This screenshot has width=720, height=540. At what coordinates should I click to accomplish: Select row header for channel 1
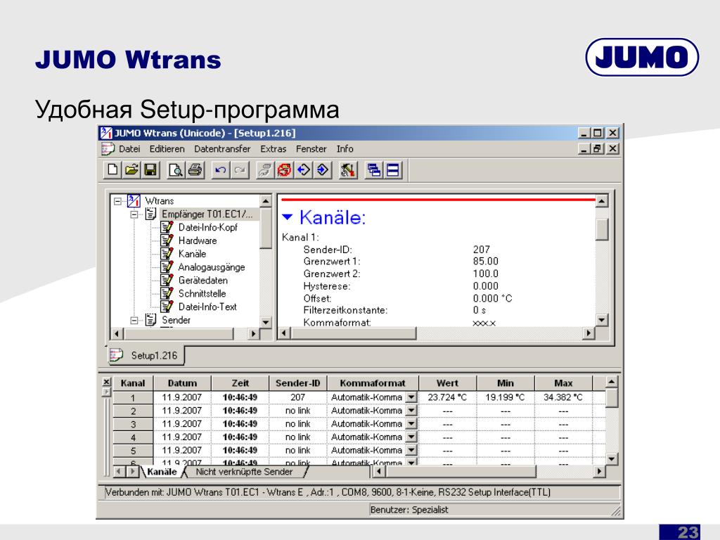[x=133, y=398]
